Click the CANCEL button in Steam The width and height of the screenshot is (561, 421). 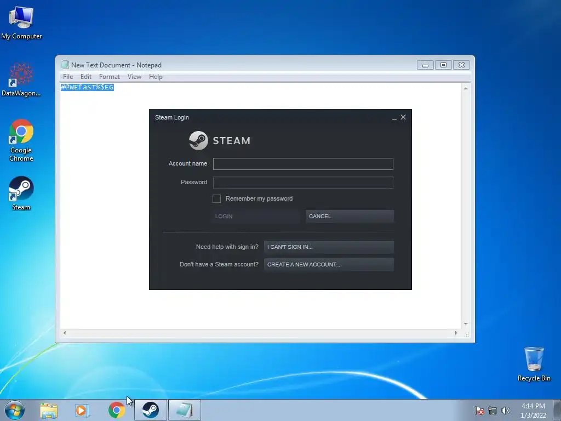(x=350, y=216)
